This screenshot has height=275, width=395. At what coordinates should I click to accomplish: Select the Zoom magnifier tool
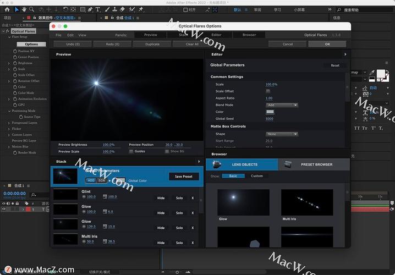31,9
